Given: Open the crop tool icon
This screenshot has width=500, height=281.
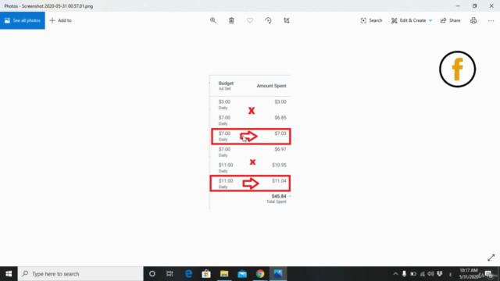Looking at the screenshot, I should click(x=287, y=20).
